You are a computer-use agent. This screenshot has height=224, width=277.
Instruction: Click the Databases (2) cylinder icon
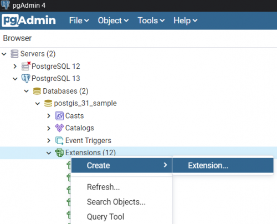tap(37, 91)
